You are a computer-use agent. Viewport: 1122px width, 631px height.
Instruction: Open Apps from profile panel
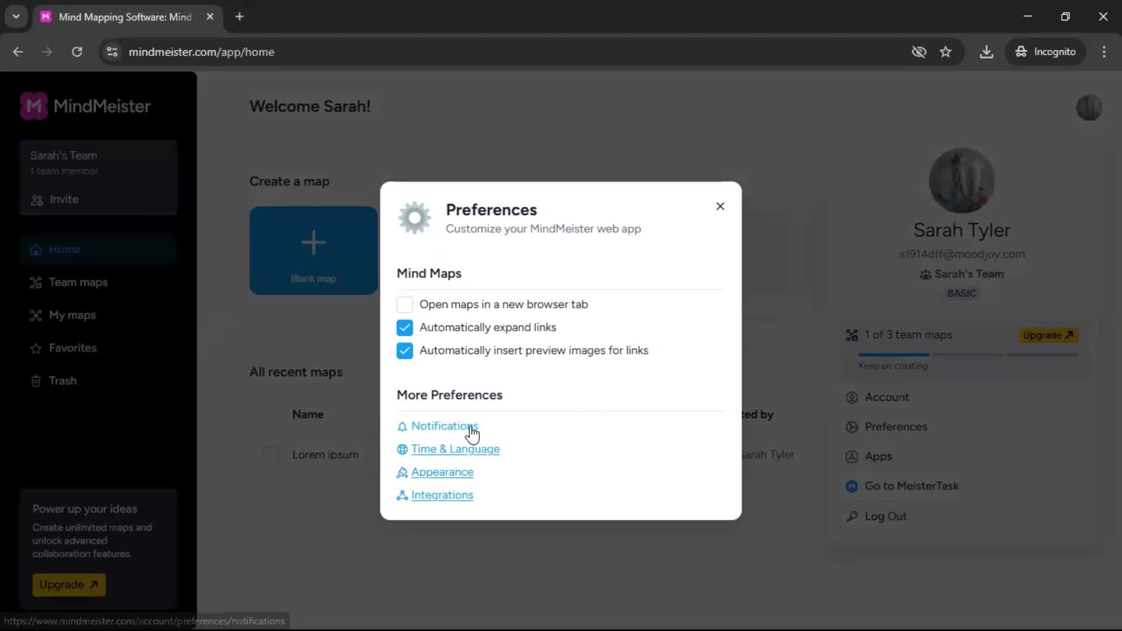click(x=878, y=456)
